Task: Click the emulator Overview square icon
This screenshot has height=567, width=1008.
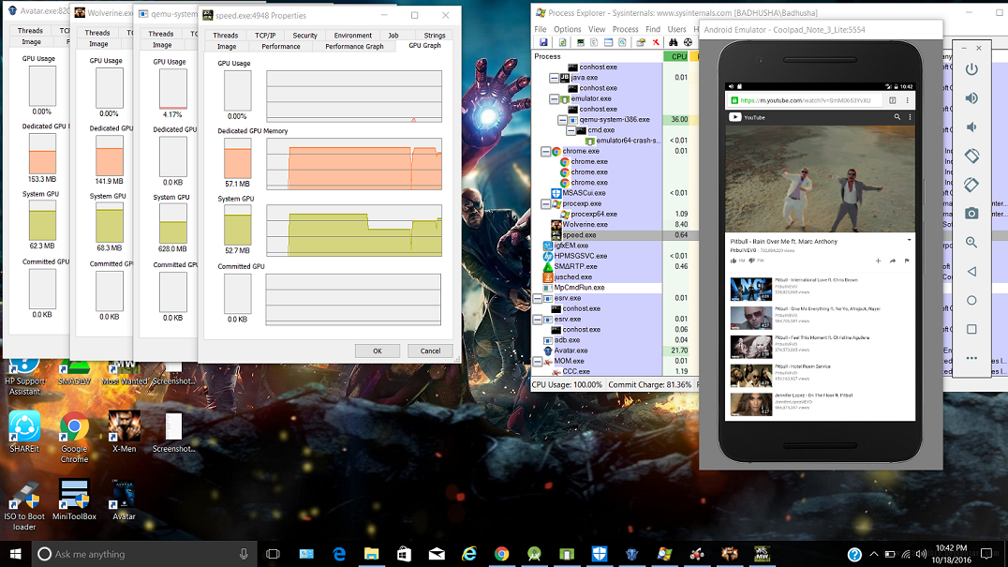Action: pos(971,329)
